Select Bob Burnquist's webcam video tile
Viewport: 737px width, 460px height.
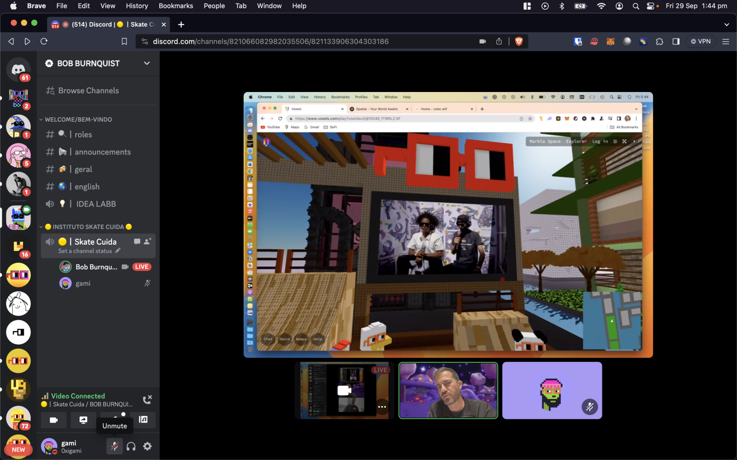[x=448, y=391]
